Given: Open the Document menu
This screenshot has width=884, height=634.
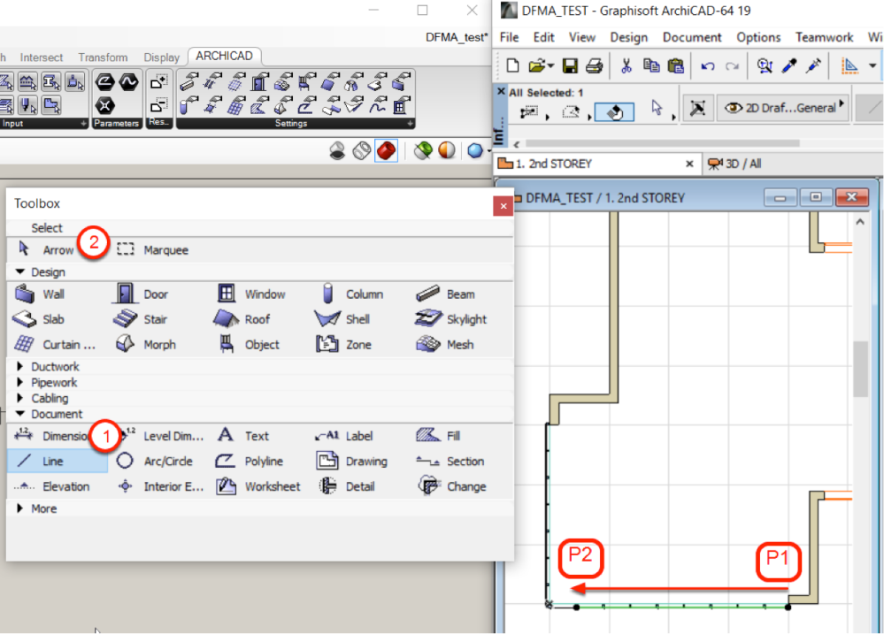Looking at the screenshot, I should tap(692, 37).
